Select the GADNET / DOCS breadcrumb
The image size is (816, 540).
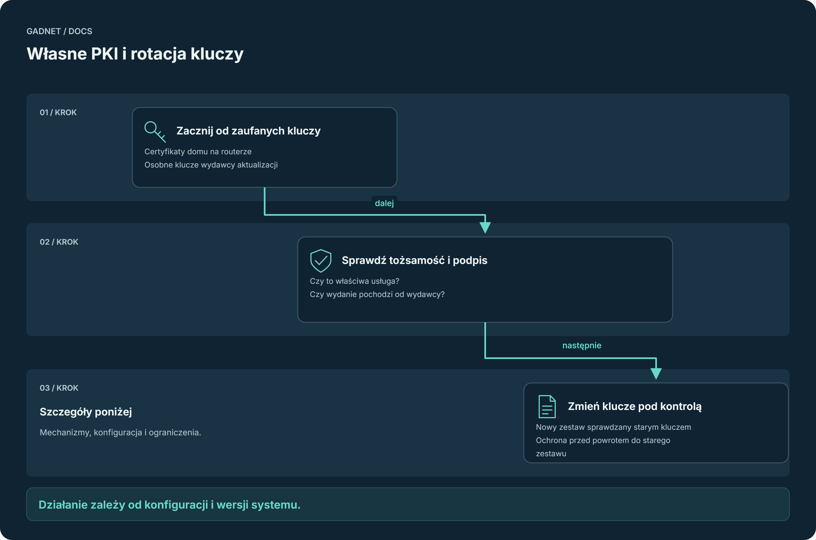coord(59,31)
